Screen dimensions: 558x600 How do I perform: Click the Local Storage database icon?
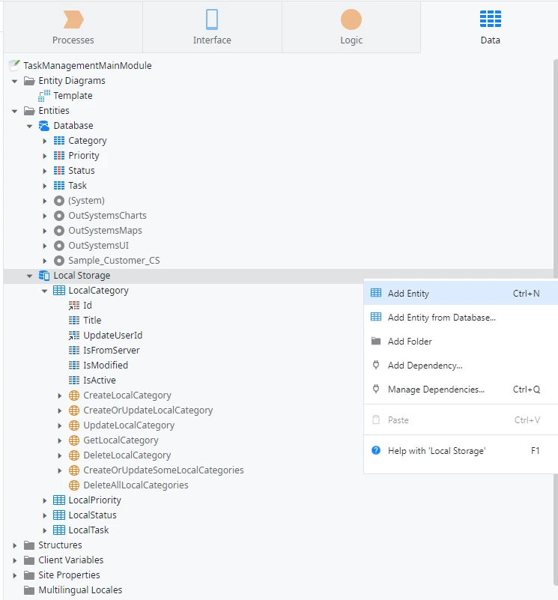click(x=43, y=275)
